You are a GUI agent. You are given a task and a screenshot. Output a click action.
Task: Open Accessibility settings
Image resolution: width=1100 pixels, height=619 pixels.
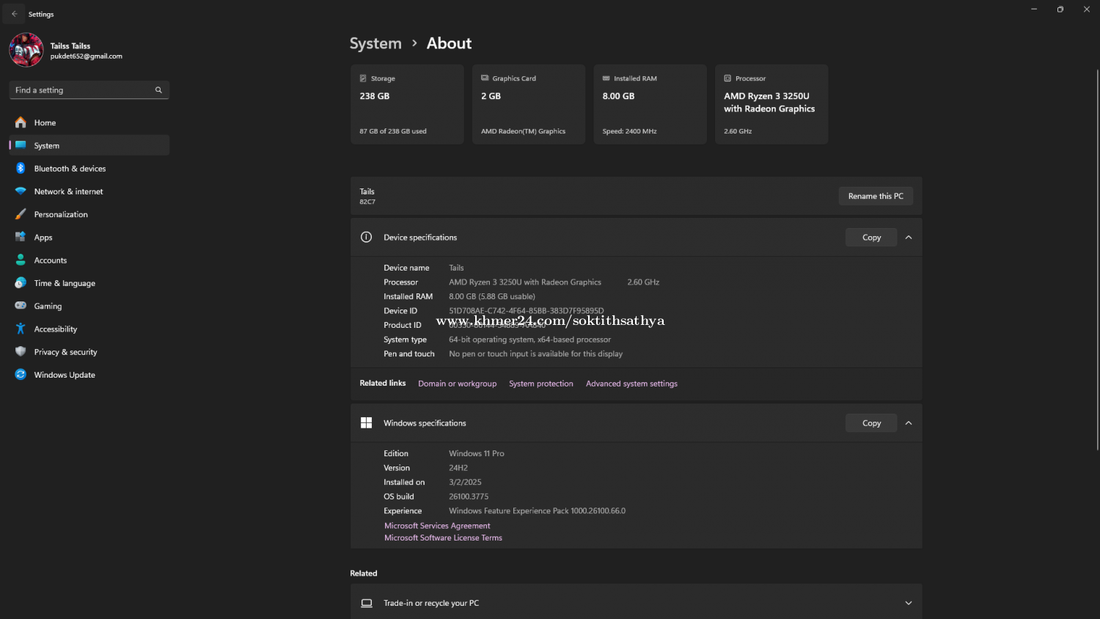click(x=89, y=329)
